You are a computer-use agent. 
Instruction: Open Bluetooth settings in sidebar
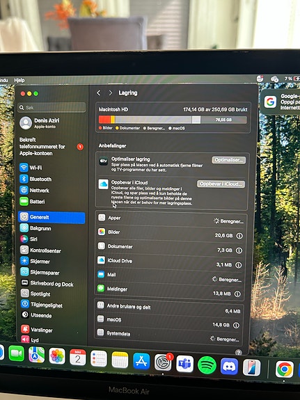point(35,179)
